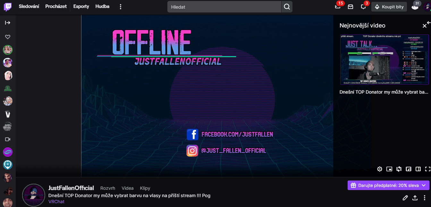Open the VRChat category link
Image resolution: width=431 pixels, height=207 pixels.
point(56,202)
